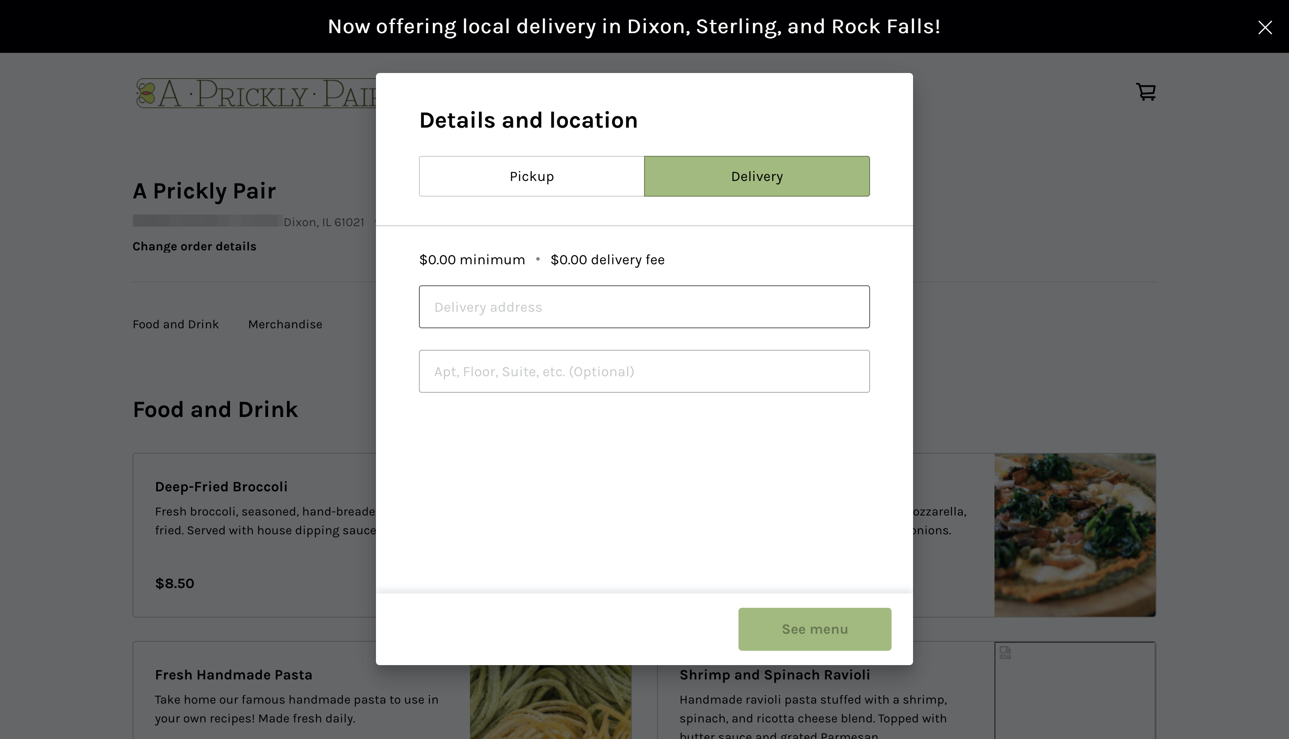Open the Food and Drink section
This screenshot has height=739, width=1289.
175,324
